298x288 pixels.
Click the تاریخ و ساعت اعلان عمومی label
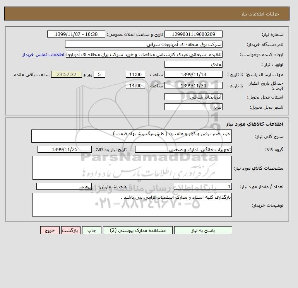(135, 34)
